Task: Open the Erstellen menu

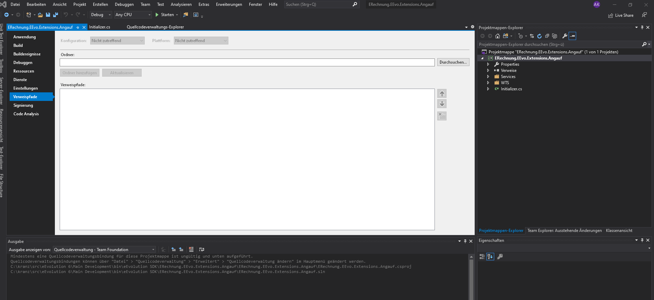Action: [100, 4]
